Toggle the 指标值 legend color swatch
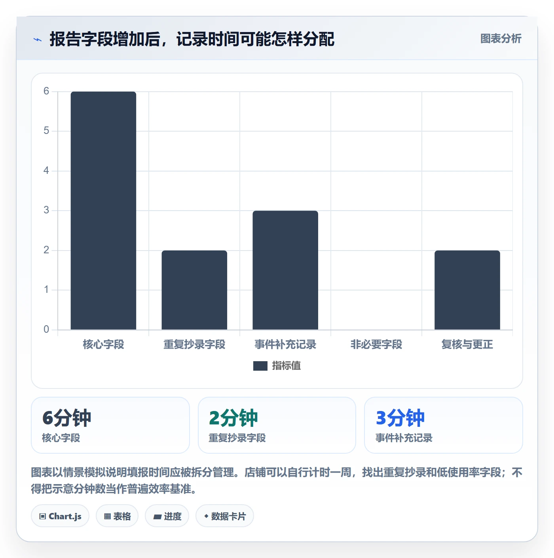 coord(260,366)
